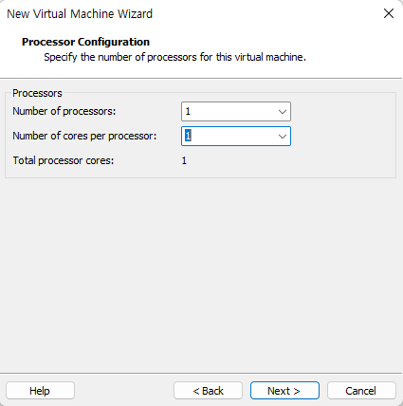Image resolution: width=403 pixels, height=406 pixels.
Task: Expand the Number of processors dropdown arrow
Action: click(x=283, y=112)
